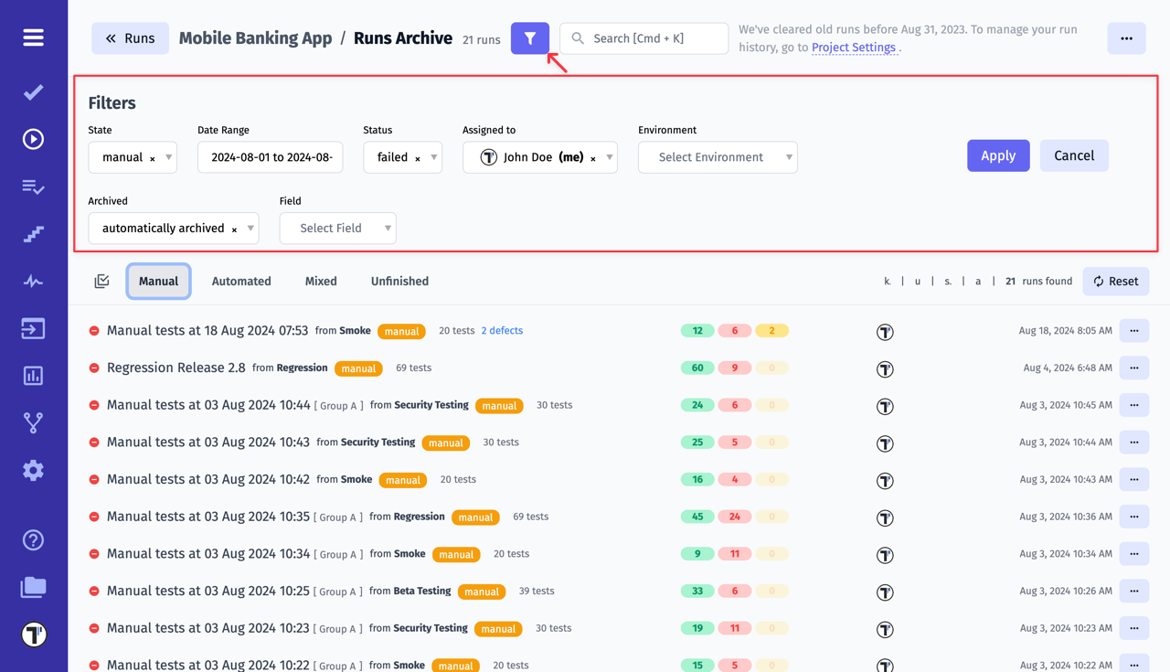This screenshot has width=1170, height=672.
Task: Expand the Status dropdown
Action: pos(433,157)
